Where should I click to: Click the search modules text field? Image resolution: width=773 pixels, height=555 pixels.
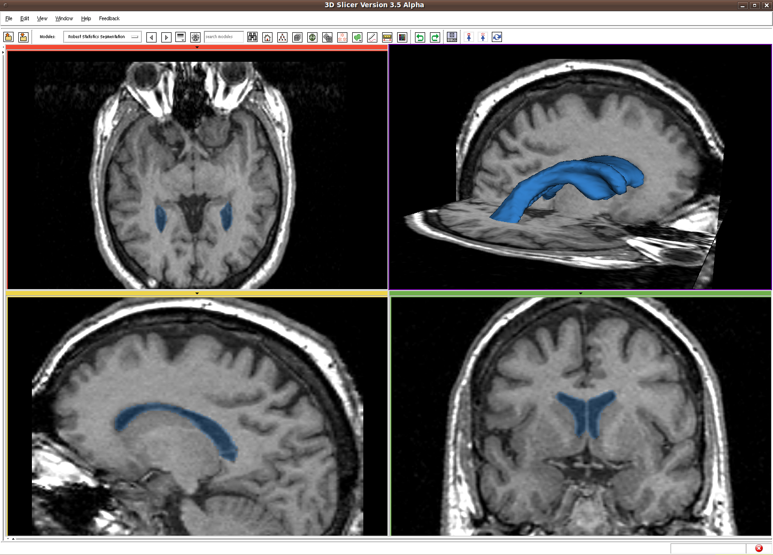click(x=223, y=37)
